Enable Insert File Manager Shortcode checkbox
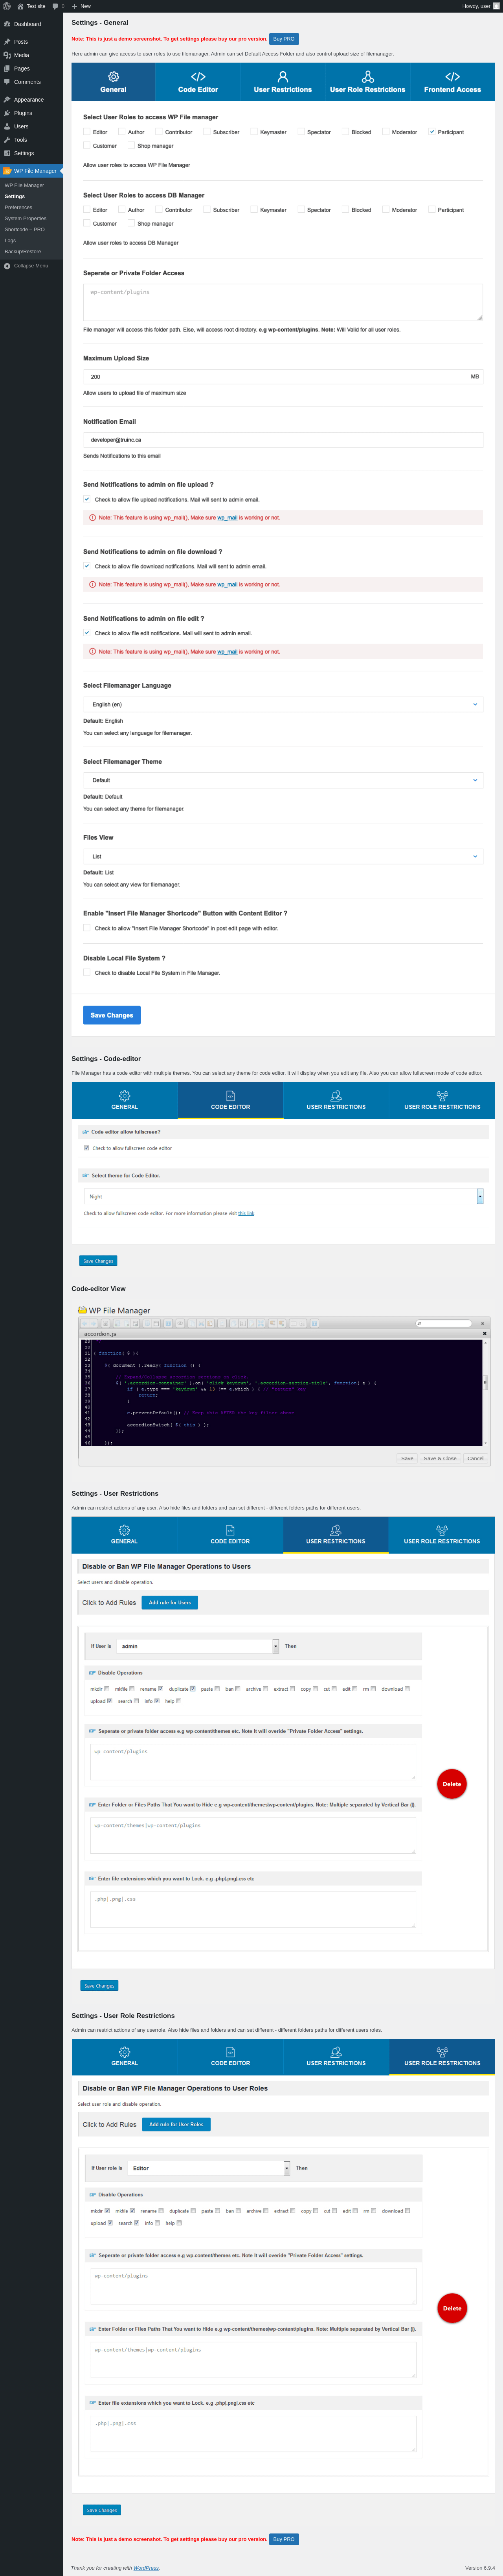This screenshot has width=503, height=2576. coord(87,928)
